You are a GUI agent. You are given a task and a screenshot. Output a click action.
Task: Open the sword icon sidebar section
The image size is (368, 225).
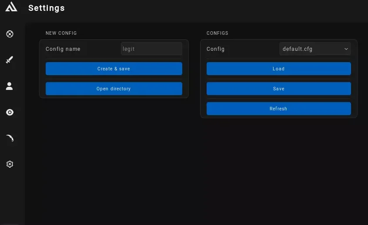[10, 60]
